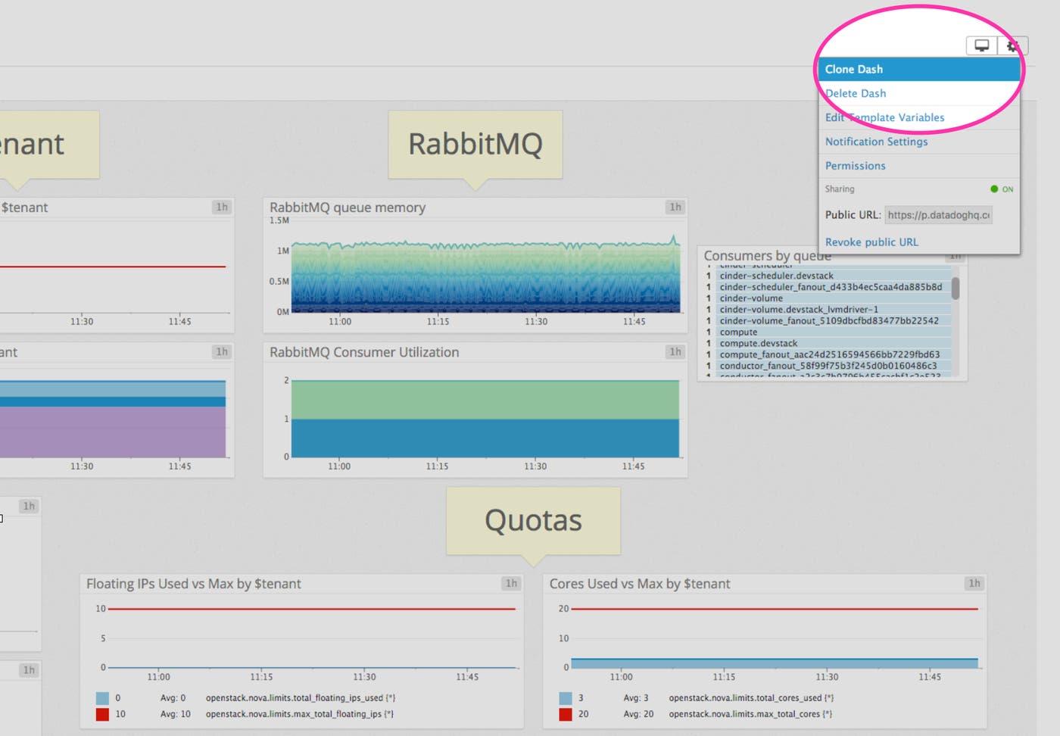Click the Revoke public URL link

[871, 242]
